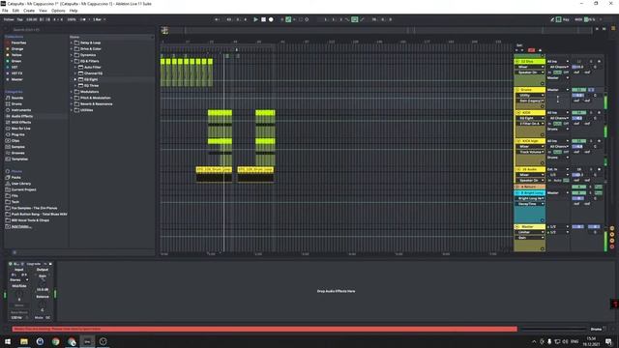The height and width of the screenshot is (348, 619).
Task: Open Chrome from the taskbar
Action: coord(56,341)
